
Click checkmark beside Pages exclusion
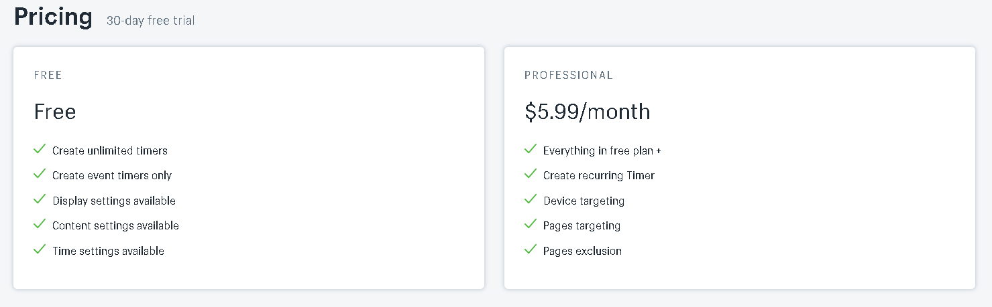531,249
